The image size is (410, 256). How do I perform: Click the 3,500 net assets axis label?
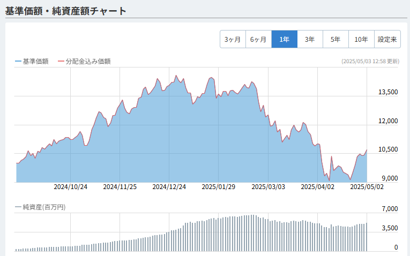(390, 228)
